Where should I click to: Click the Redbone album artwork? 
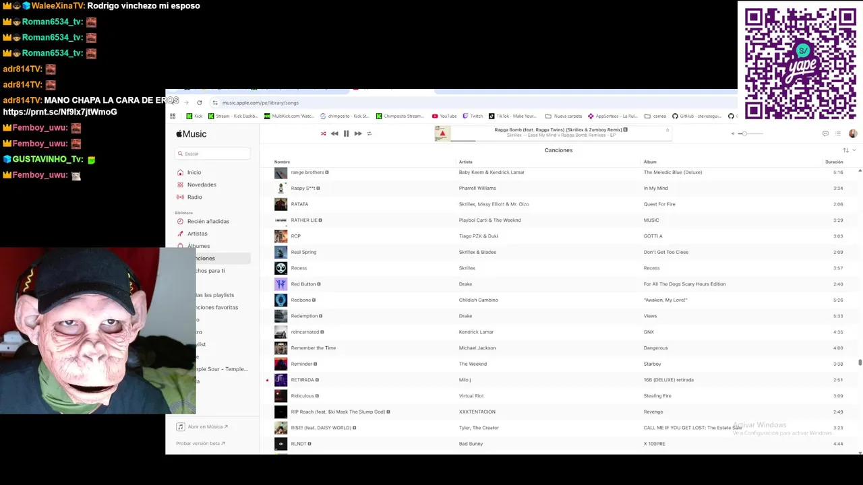pyautogui.click(x=280, y=300)
